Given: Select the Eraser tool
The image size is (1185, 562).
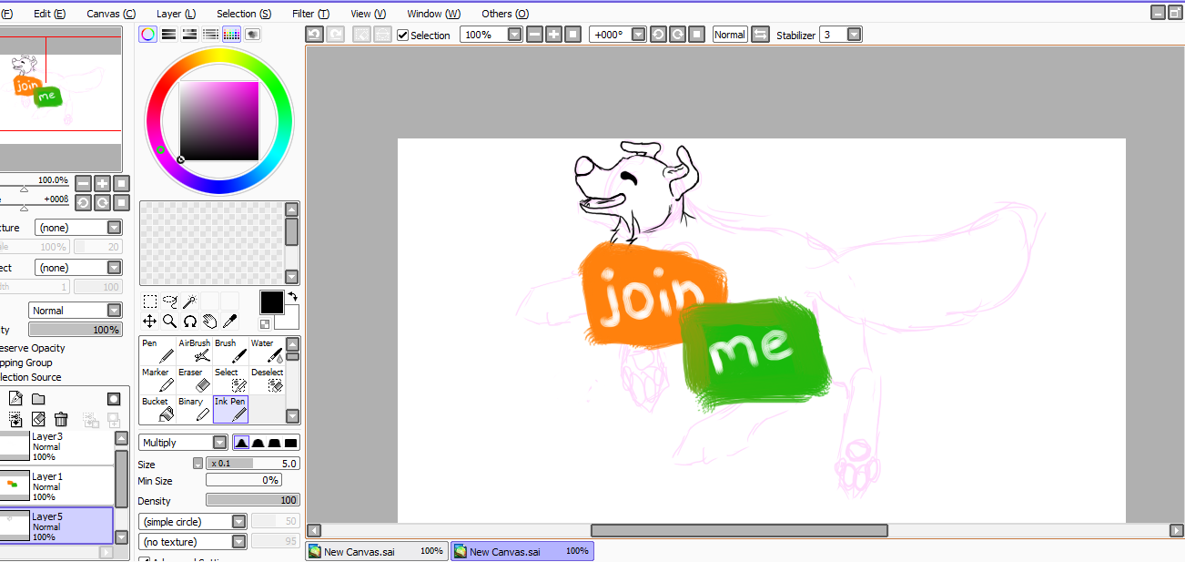Looking at the screenshot, I should point(194,380).
